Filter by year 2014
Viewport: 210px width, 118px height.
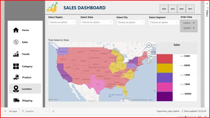coord(164,9)
